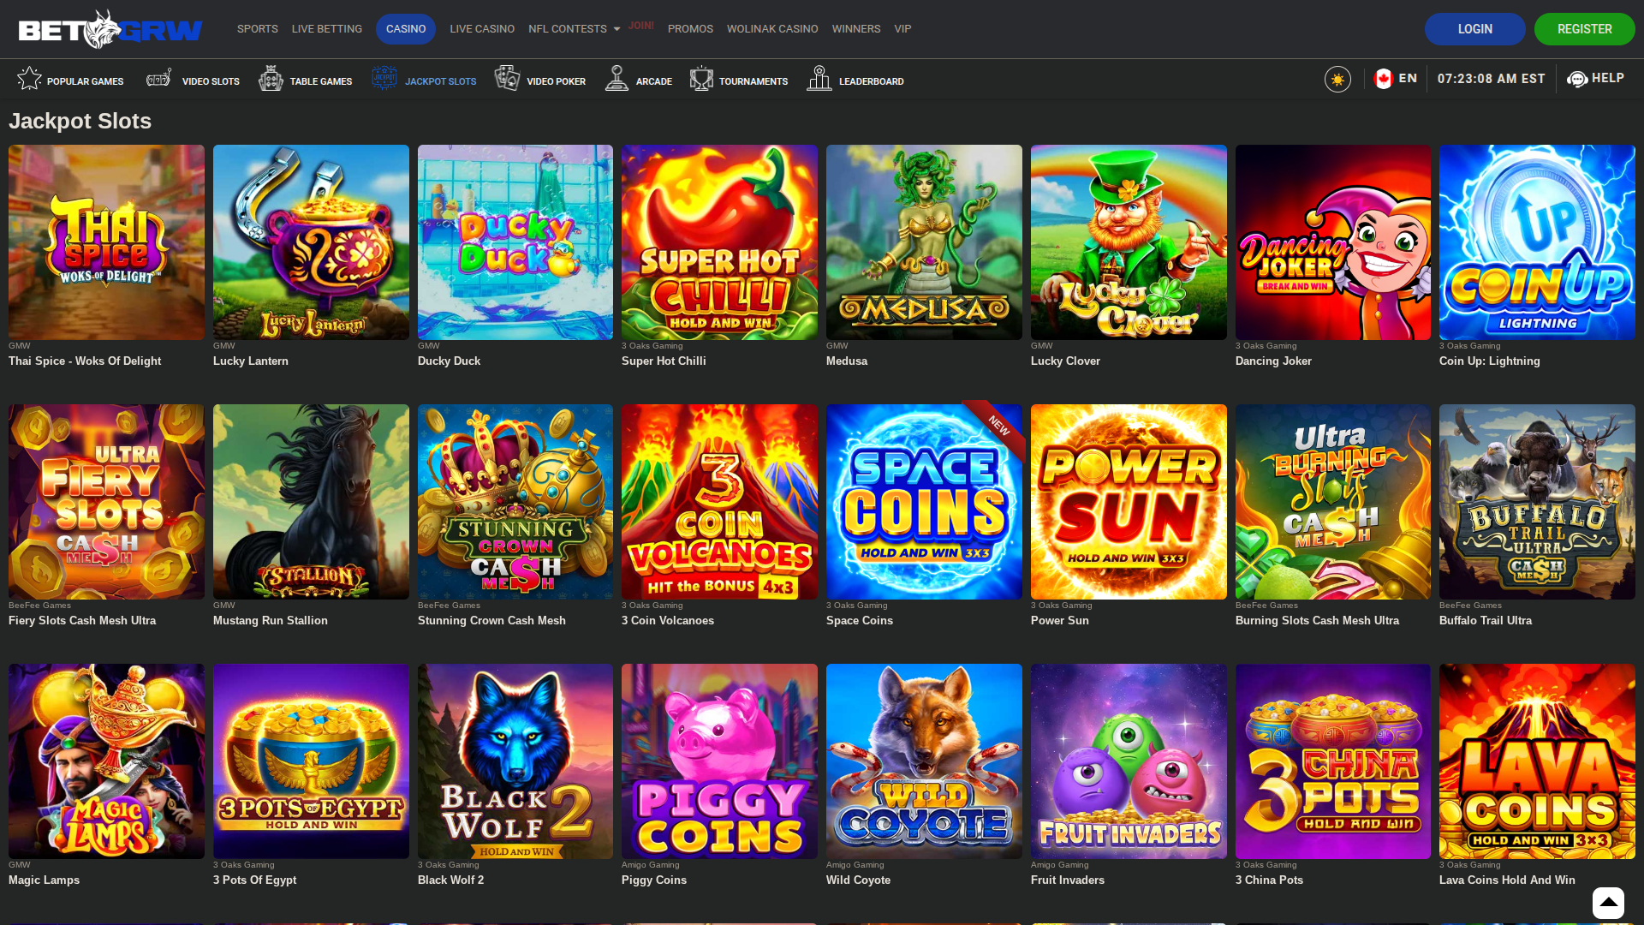Click the green REGISTER button
Viewport: 1644px width, 925px height.
1585,28
